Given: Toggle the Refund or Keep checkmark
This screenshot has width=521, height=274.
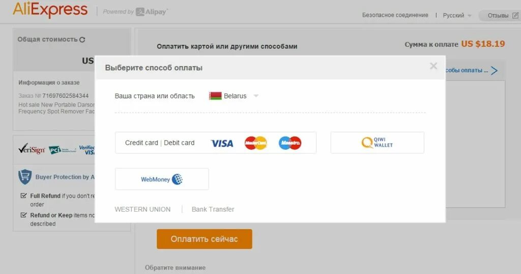Looking at the screenshot, I should [x=23, y=215].
